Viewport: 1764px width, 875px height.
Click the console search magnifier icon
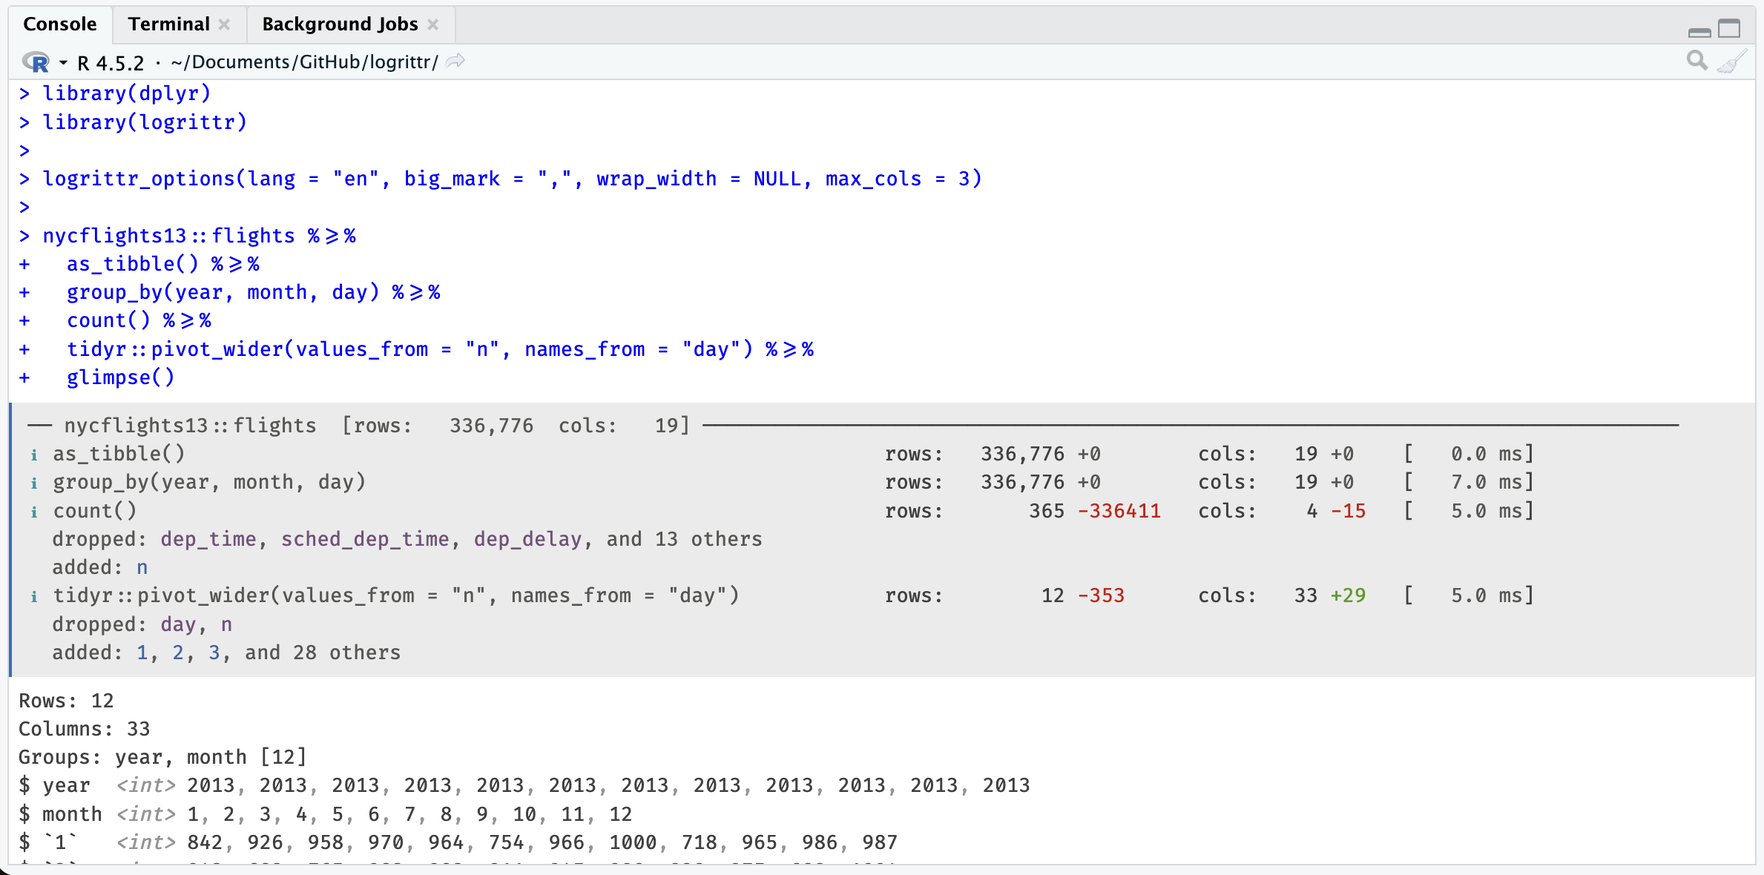click(x=1696, y=61)
